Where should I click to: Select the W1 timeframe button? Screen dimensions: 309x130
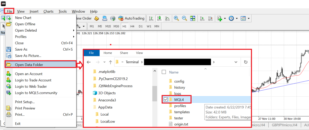tap(149, 26)
